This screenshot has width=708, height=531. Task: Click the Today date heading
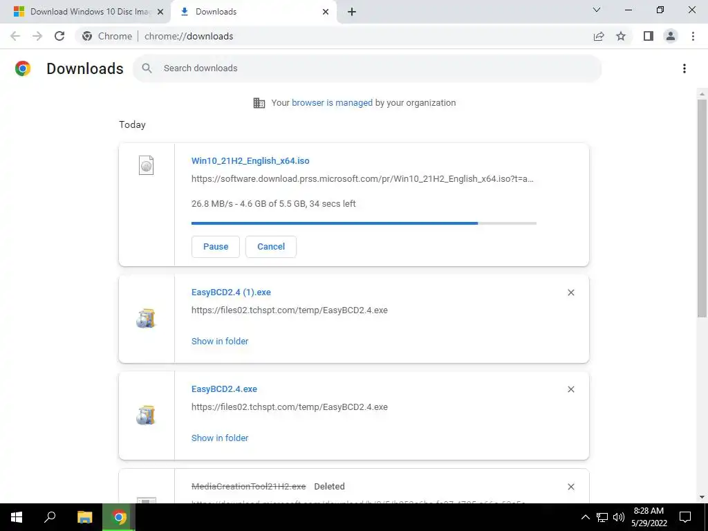pyautogui.click(x=132, y=124)
